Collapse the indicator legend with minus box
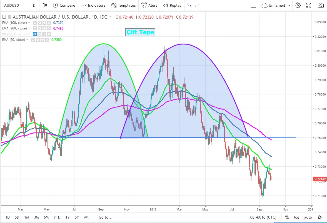Screen dimensions: 327x223 [x=4, y=17]
